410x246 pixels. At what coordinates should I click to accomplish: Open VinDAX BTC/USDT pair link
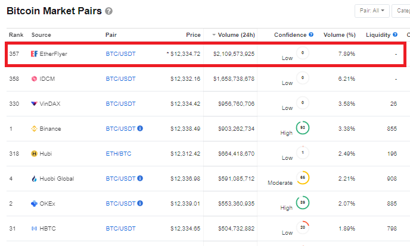pos(120,104)
